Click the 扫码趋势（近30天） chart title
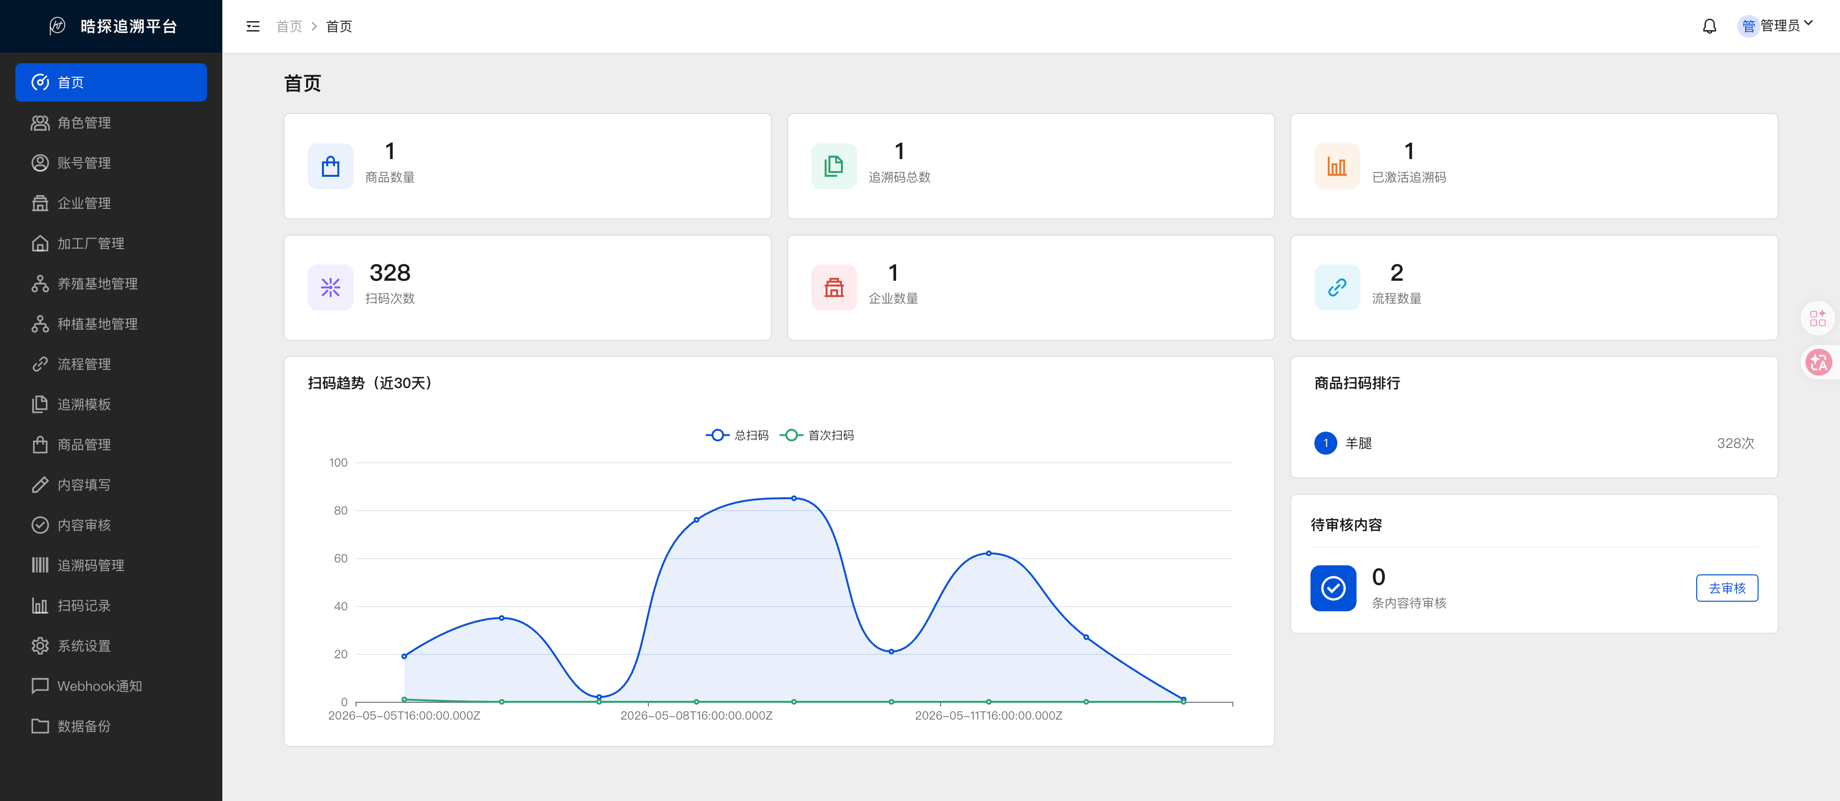The image size is (1840, 801). (x=369, y=383)
